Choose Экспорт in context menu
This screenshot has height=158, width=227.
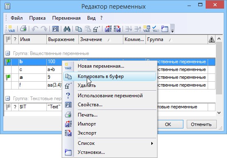click(x=109, y=133)
